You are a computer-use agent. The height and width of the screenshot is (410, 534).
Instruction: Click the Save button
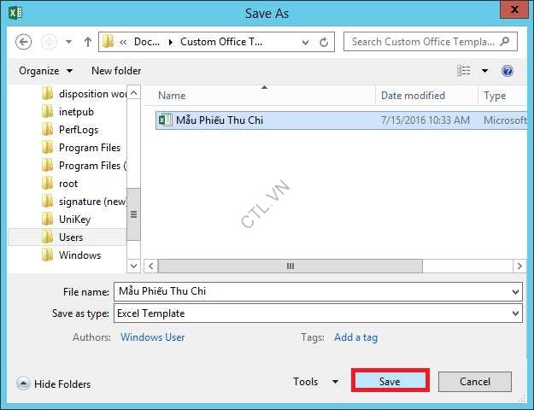click(x=390, y=382)
